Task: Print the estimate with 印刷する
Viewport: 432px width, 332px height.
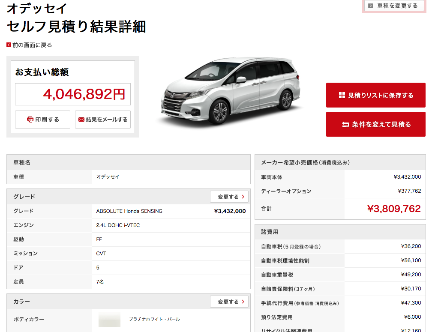Action: click(43, 120)
